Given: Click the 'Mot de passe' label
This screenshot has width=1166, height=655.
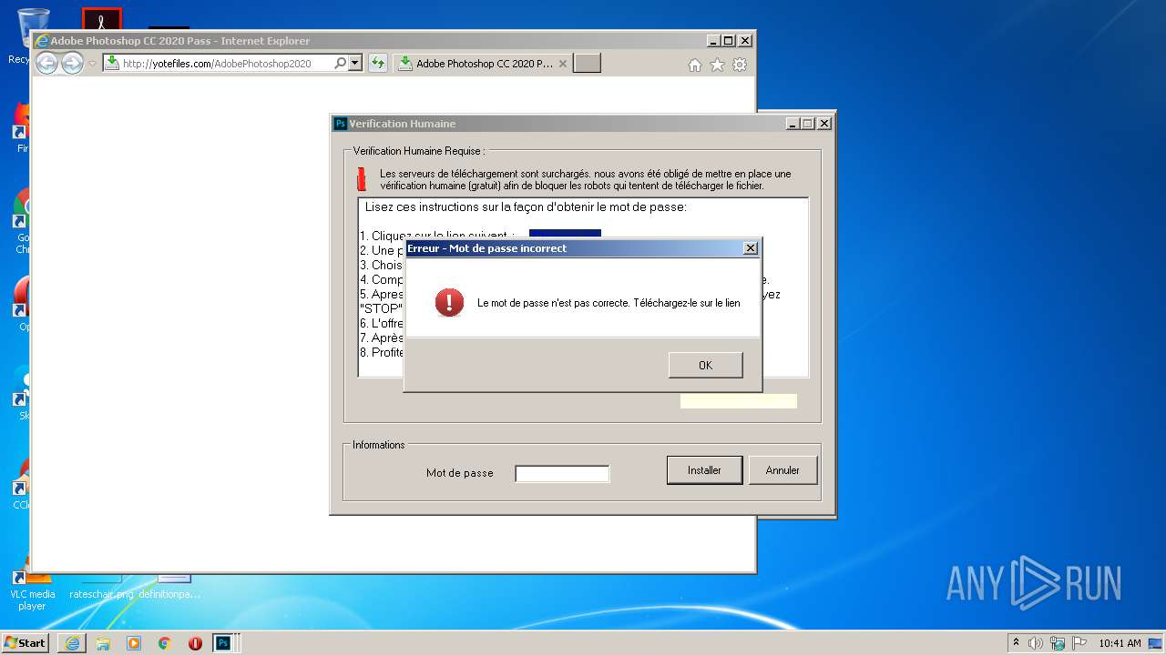Looking at the screenshot, I should 459,473.
